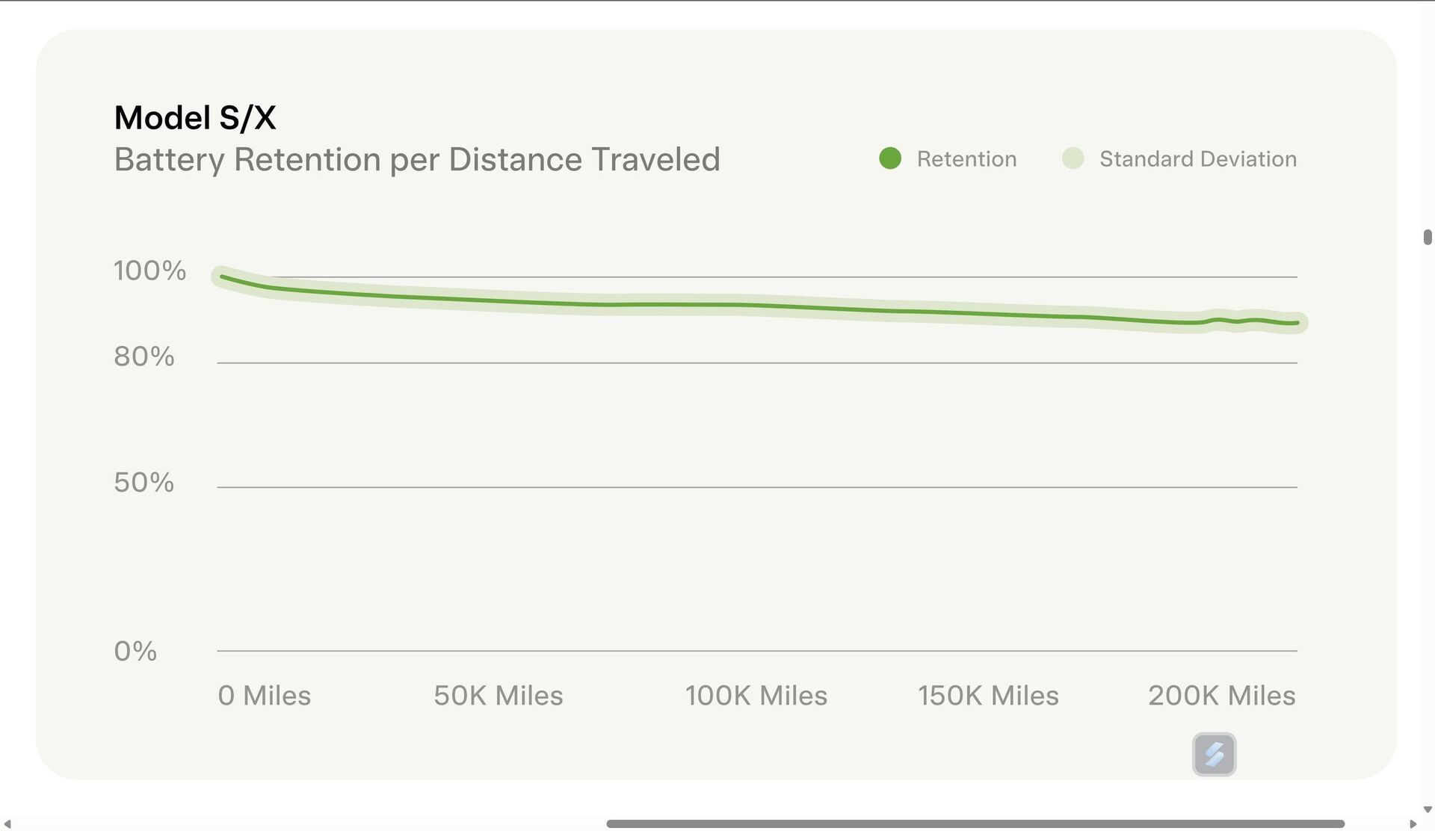This screenshot has width=1435, height=831.
Task: Click the horizontal scrollbar thumb
Action: pos(975,824)
